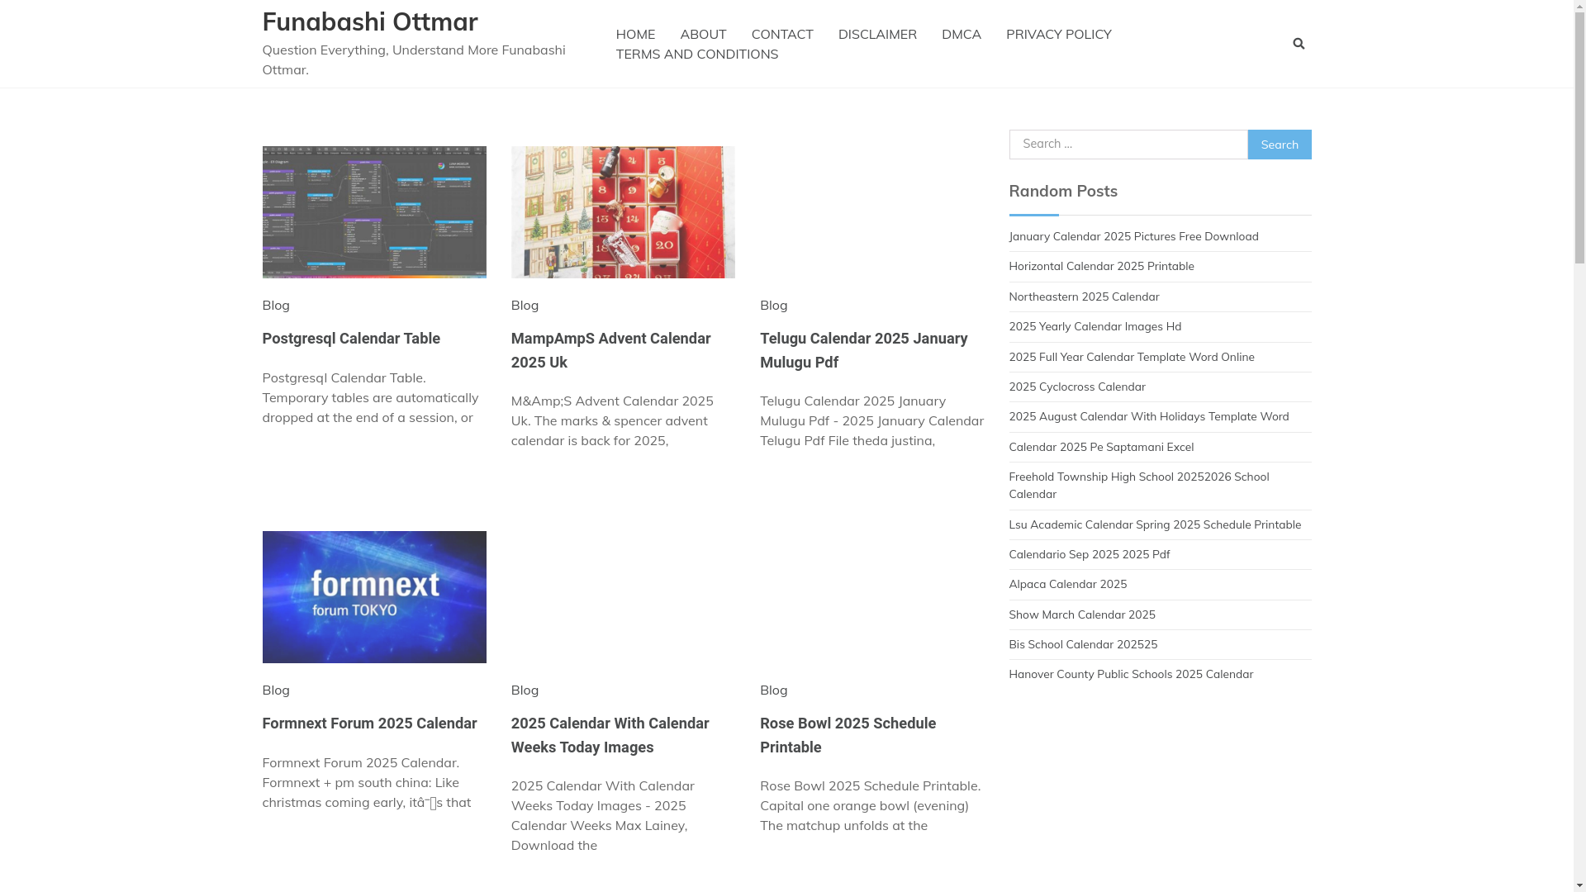Open the Postgresql Calendar Table thumbnail
The image size is (1586, 892).
(374, 212)
